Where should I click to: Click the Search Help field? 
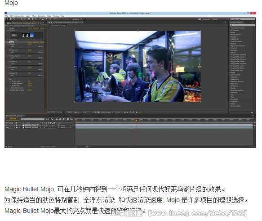point(243,19)
